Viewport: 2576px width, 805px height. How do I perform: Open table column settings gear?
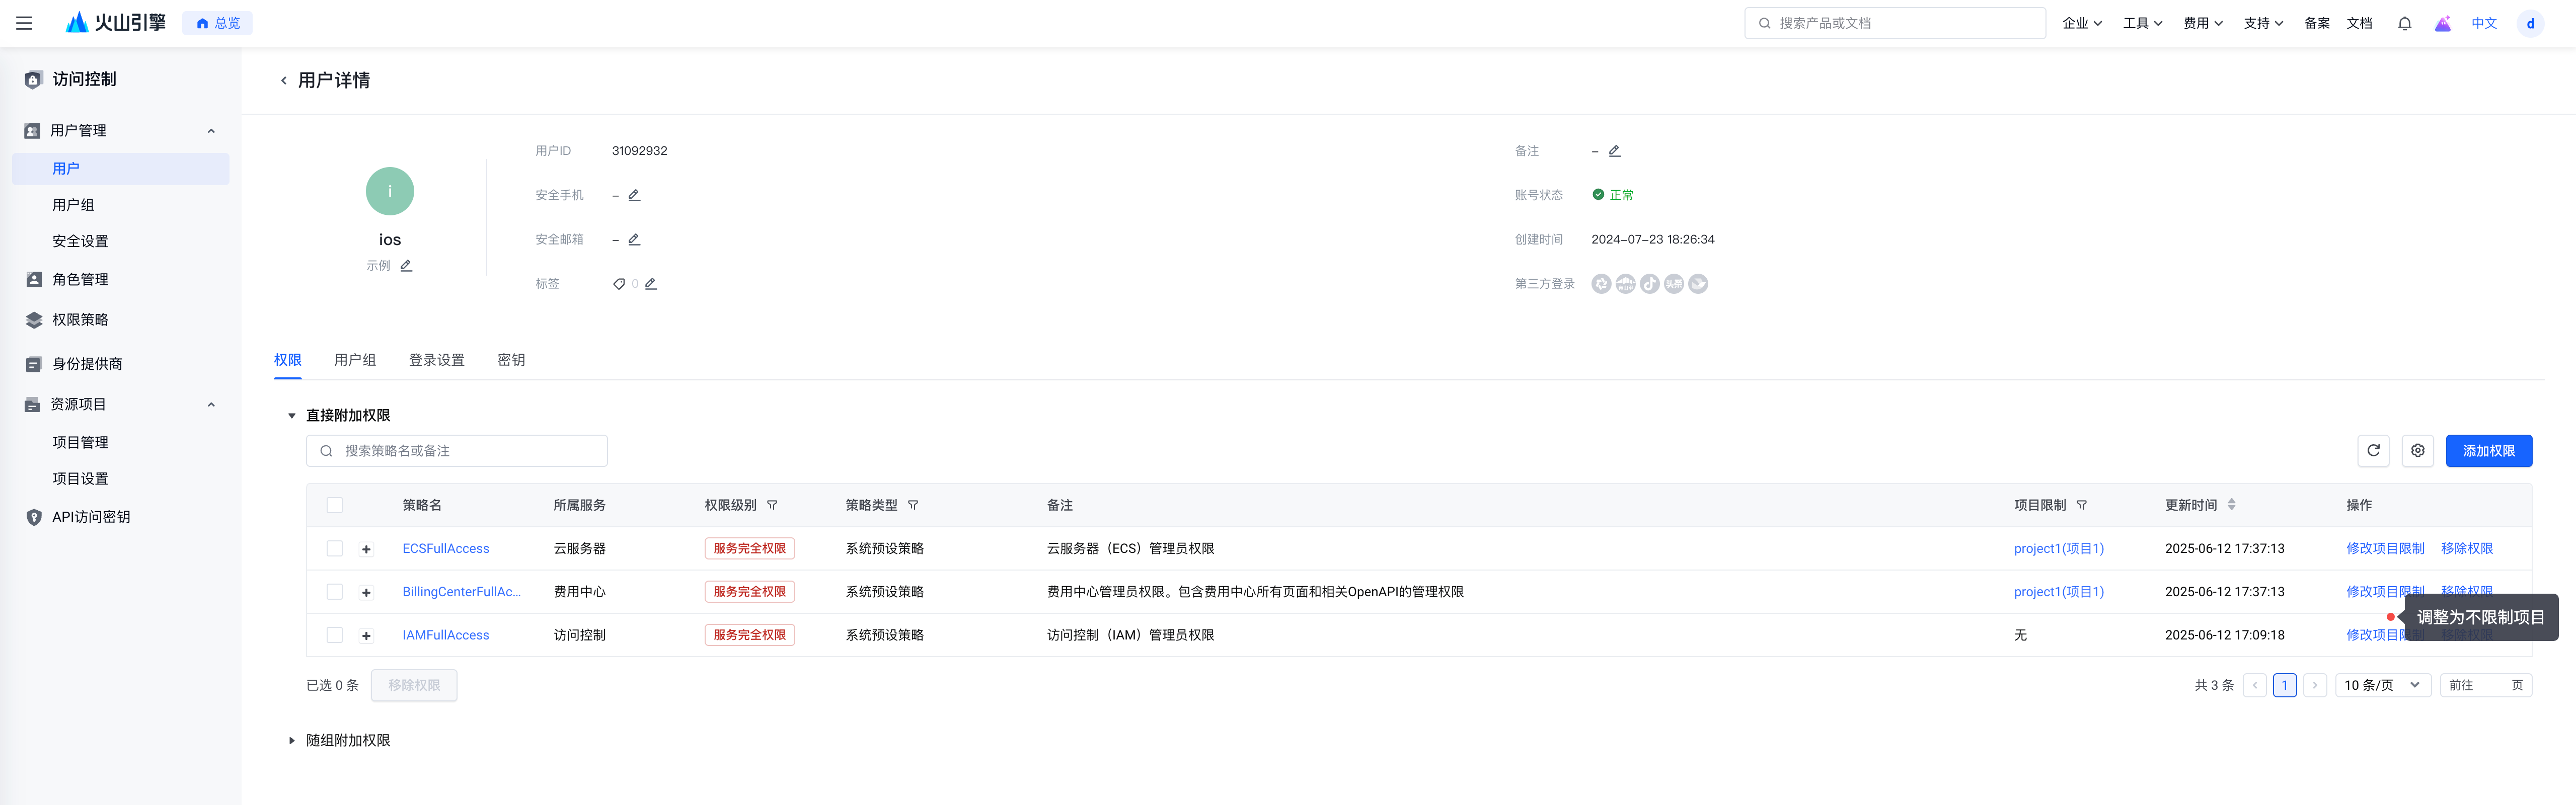pos(2417,450)
